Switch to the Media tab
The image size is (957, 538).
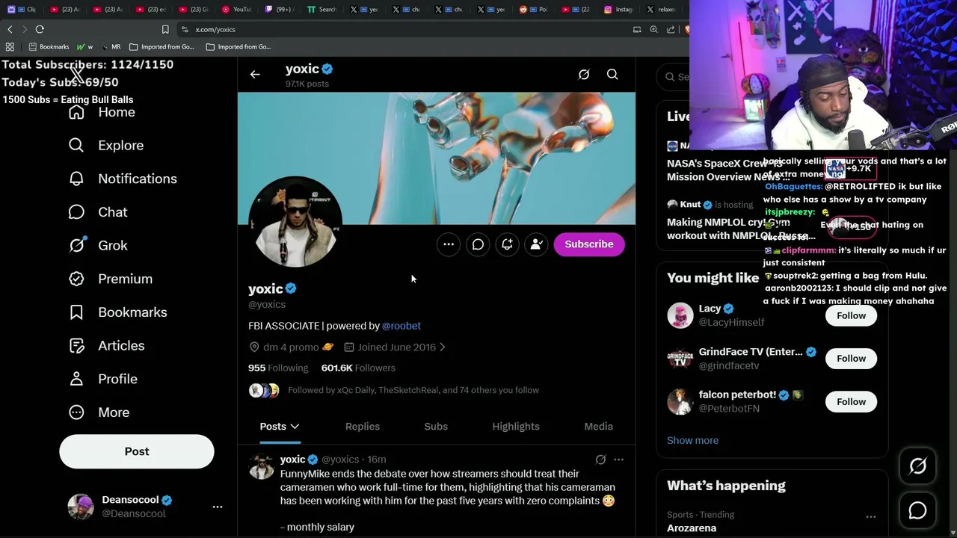(x=598, y=427)
